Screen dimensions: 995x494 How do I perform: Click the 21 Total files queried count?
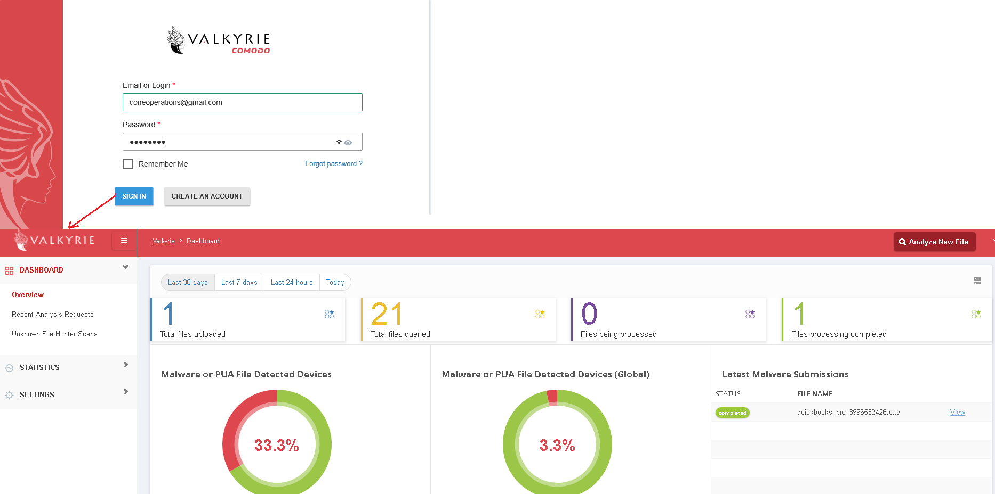[387, 314]
